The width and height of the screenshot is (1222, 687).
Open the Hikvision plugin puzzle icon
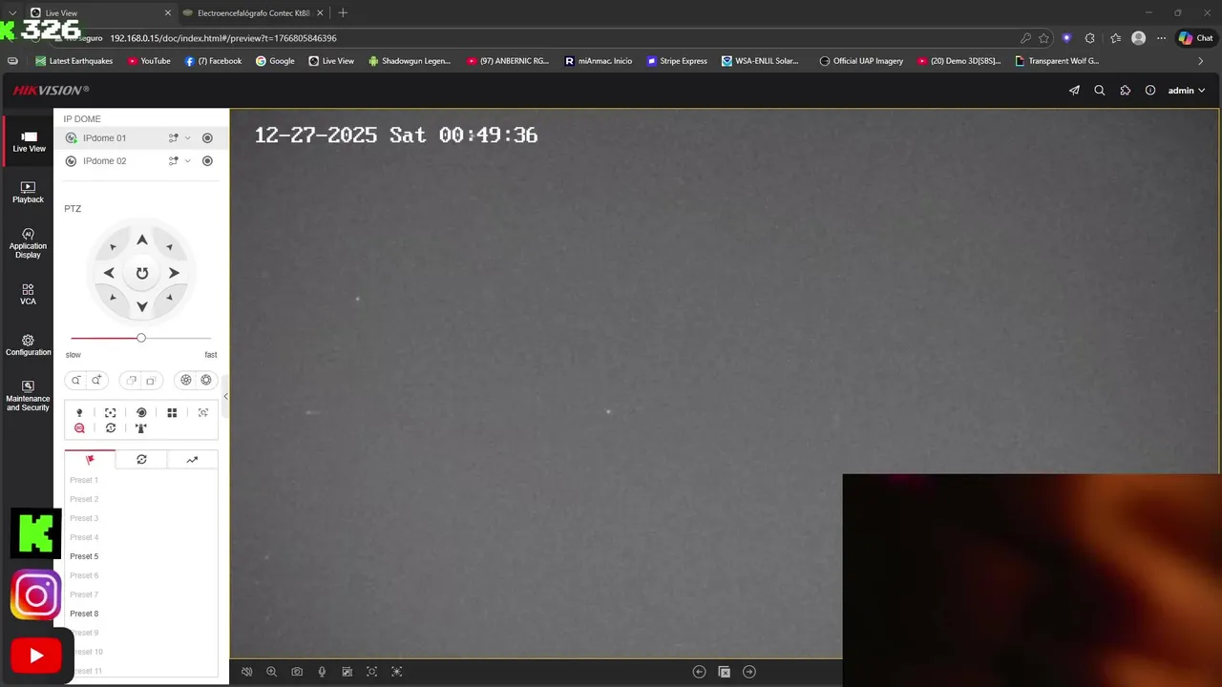(1125, 91)
